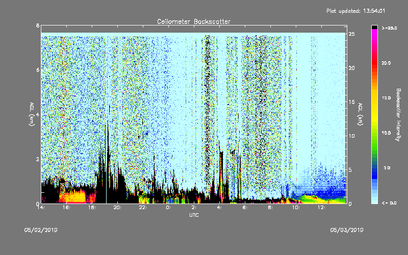Click the start date 05/02/2010
Screen dimensions: 408x255
41,230
